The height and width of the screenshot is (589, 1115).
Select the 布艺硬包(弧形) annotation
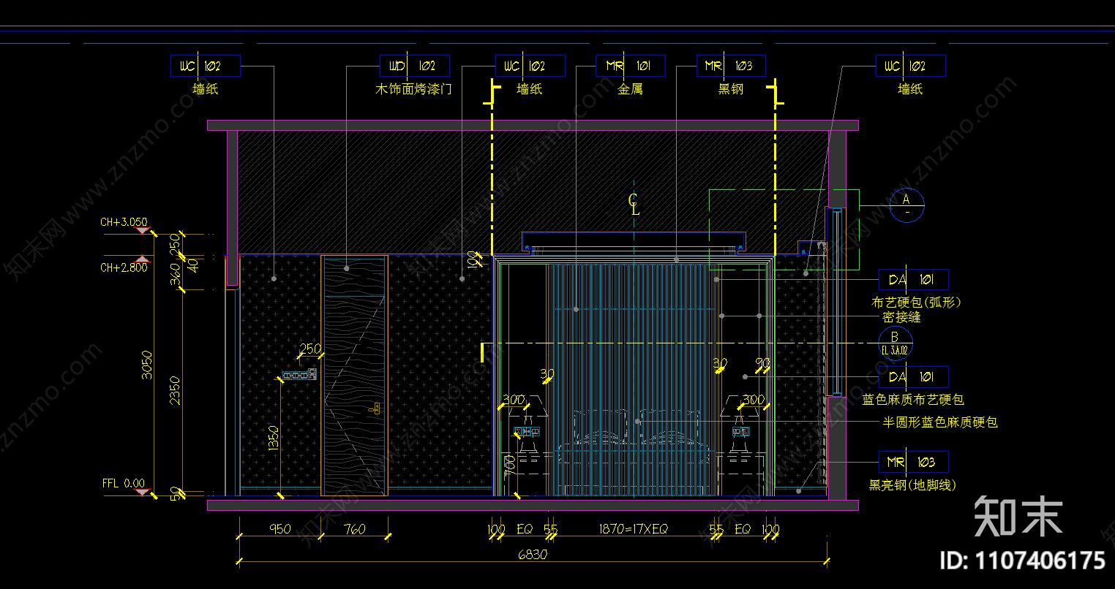(916, 302)
